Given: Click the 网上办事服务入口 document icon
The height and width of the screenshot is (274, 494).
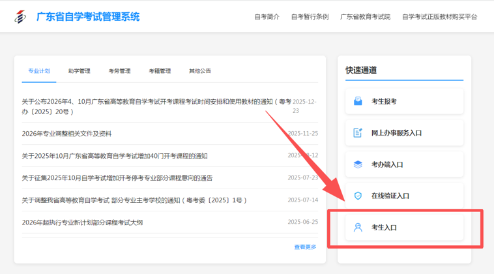Looking at the screenshot, I should [x=358, y=132].
